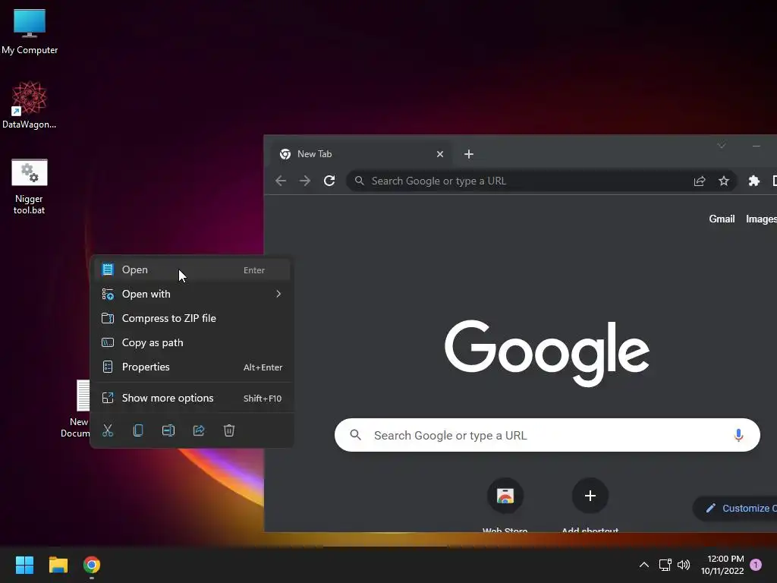This screenshot has width=777, height=583.
Task: Click the Delete trash icon
Action: click(x=229, y=430)
